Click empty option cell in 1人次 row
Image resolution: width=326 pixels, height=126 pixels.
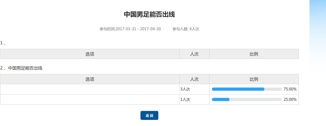[x=90, y=99]
